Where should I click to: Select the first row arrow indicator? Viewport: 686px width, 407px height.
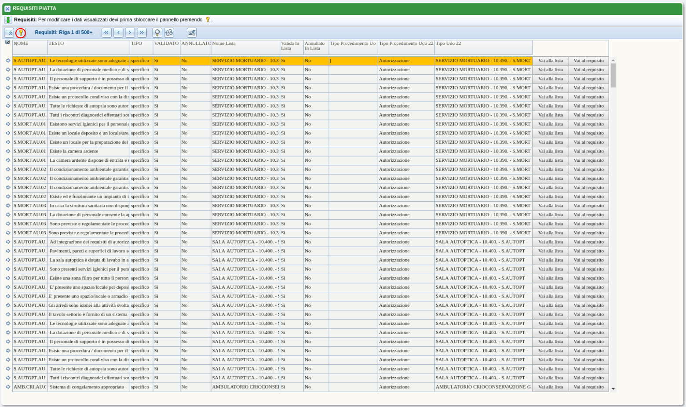[8, 61]
